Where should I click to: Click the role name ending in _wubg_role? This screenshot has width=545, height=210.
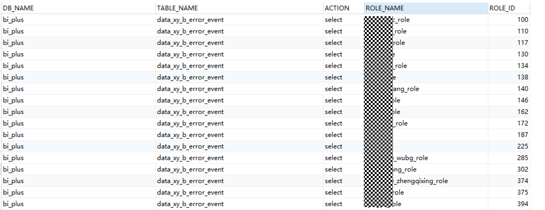pyautogui.click(x=410, y=158)
